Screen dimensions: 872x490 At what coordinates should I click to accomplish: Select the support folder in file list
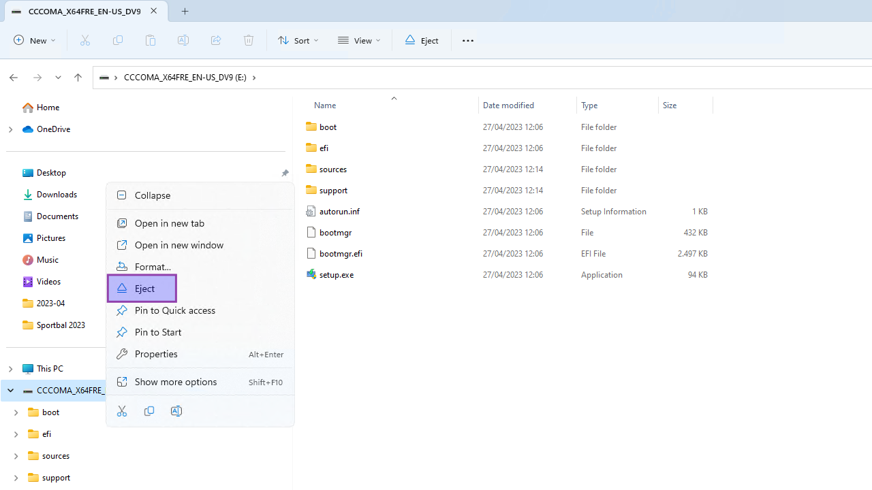[508, 190]
